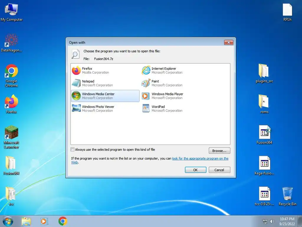Confirm with the OK button
The width and height of the screenshot is (302, 227).
[x=196, y=170]
